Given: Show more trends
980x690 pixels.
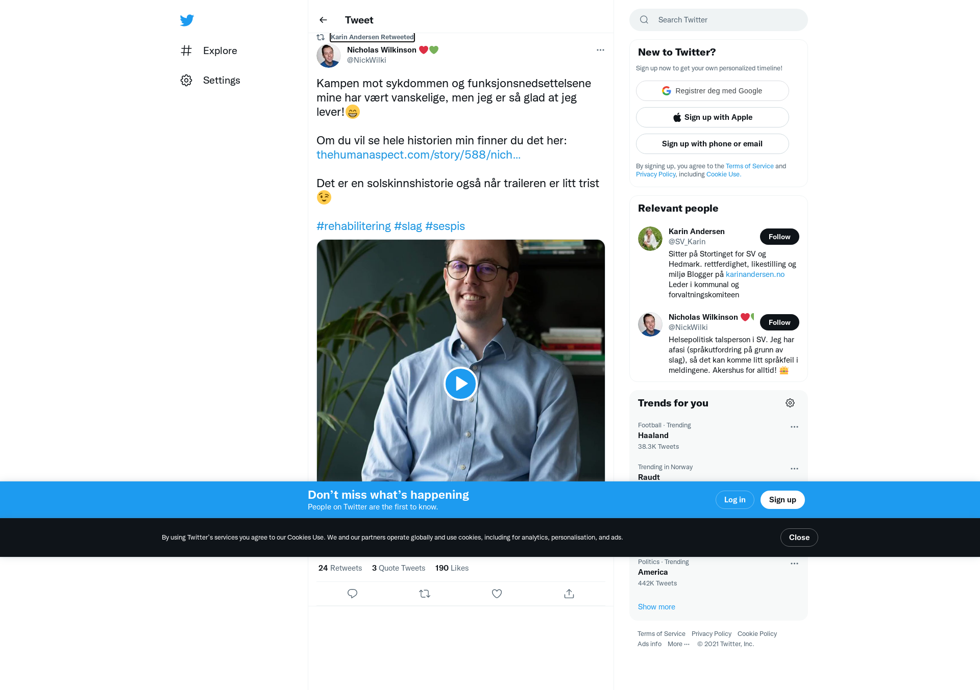Looking at the screenshot, I should (x=656, y=607).
